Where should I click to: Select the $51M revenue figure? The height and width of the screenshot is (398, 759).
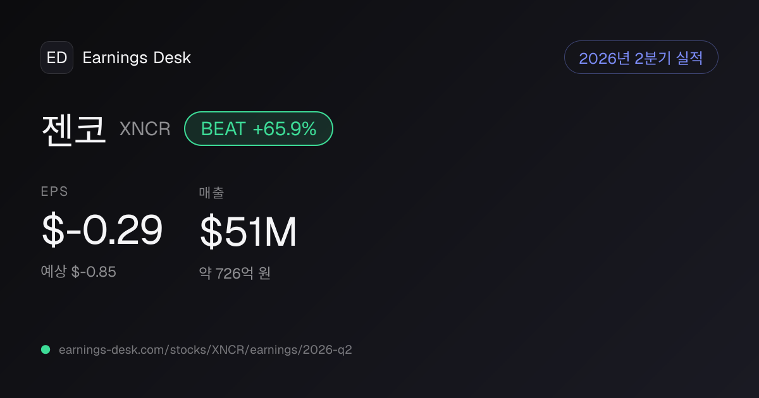[x=248, y=231]
